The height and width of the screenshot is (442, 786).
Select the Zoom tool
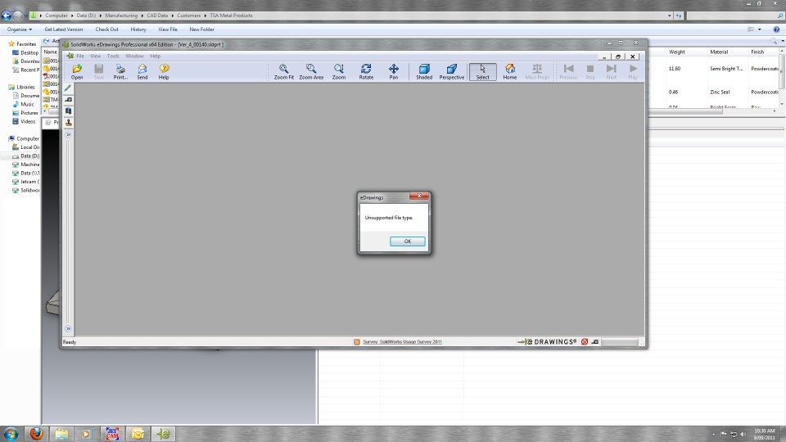(339, 71)
